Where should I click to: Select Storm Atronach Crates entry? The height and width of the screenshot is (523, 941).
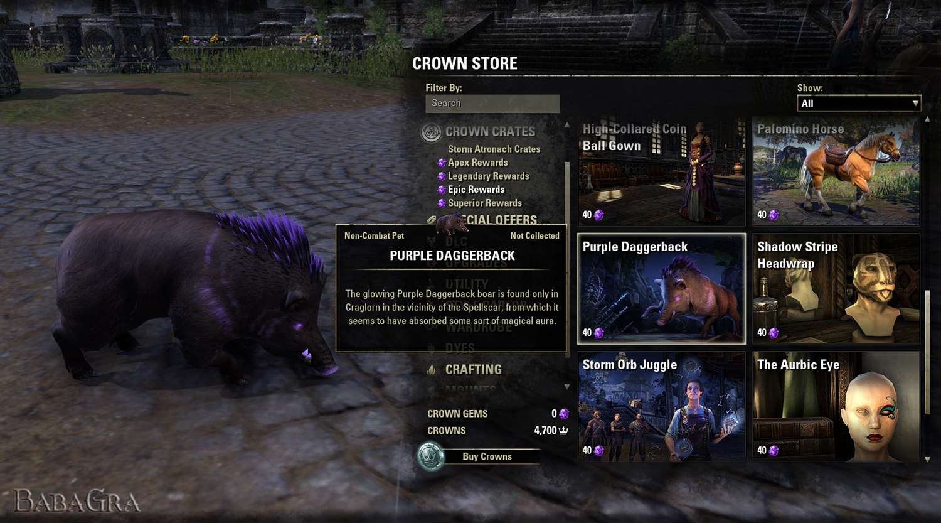494,149
